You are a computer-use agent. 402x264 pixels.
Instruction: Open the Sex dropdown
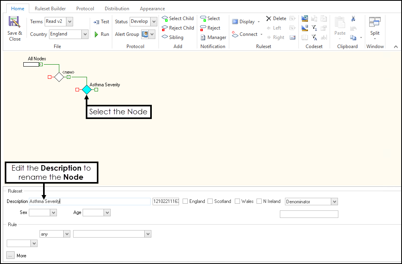click(53, 213)
